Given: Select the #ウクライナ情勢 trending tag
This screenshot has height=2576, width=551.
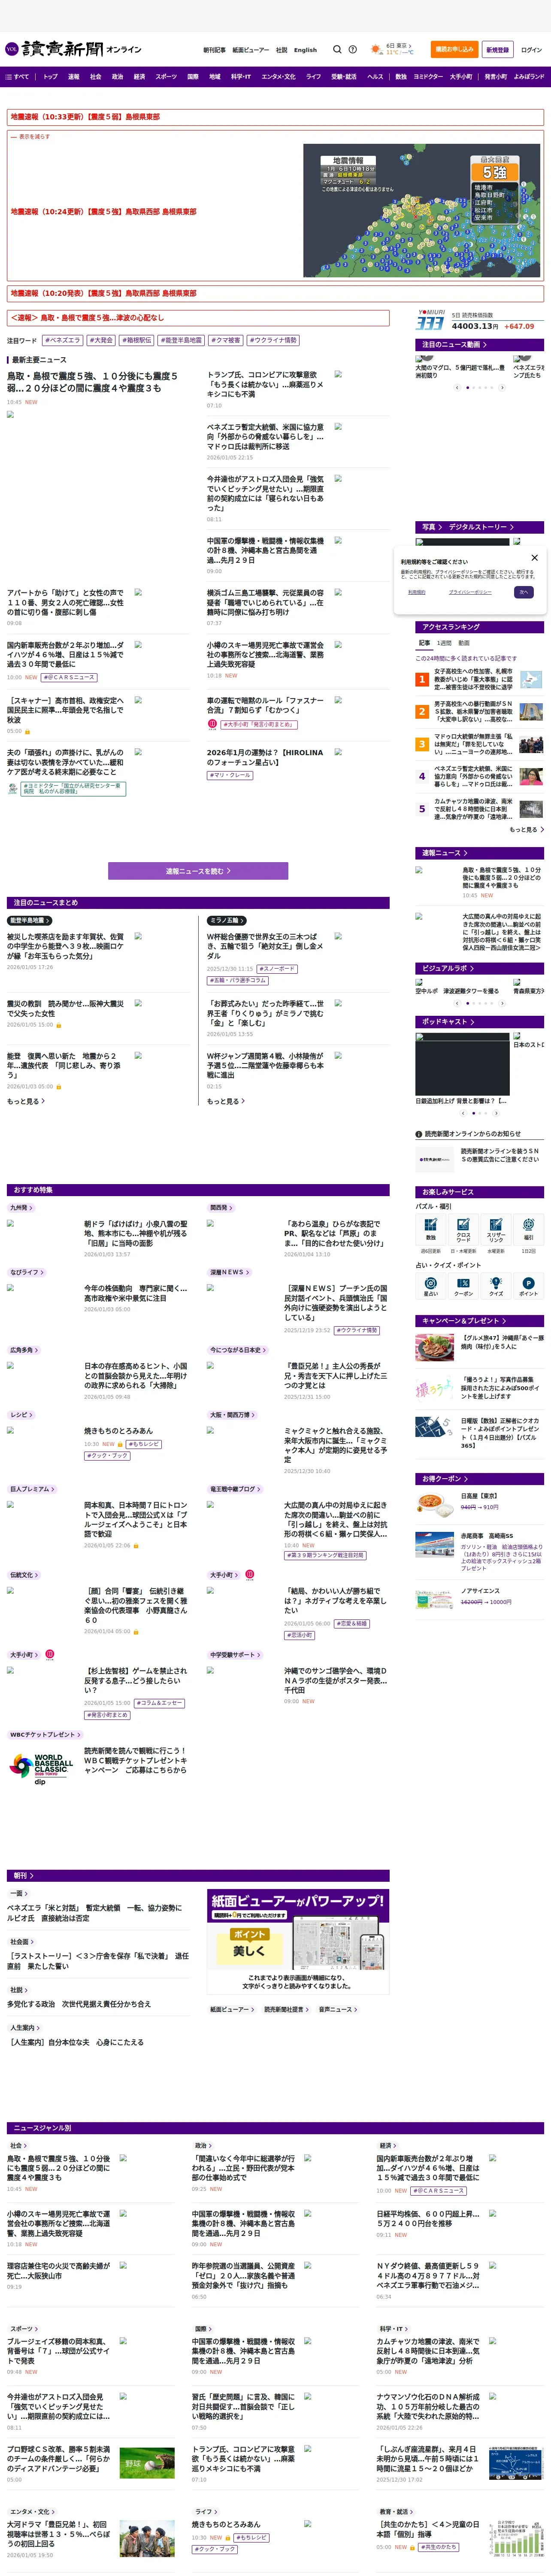Looking at the screenshot, I should coord(273,340).
